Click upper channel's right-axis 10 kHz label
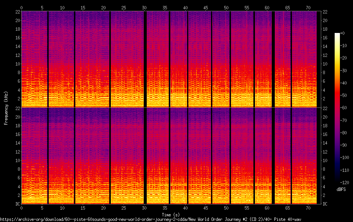353x222 pixels. (x=325, y=64)
